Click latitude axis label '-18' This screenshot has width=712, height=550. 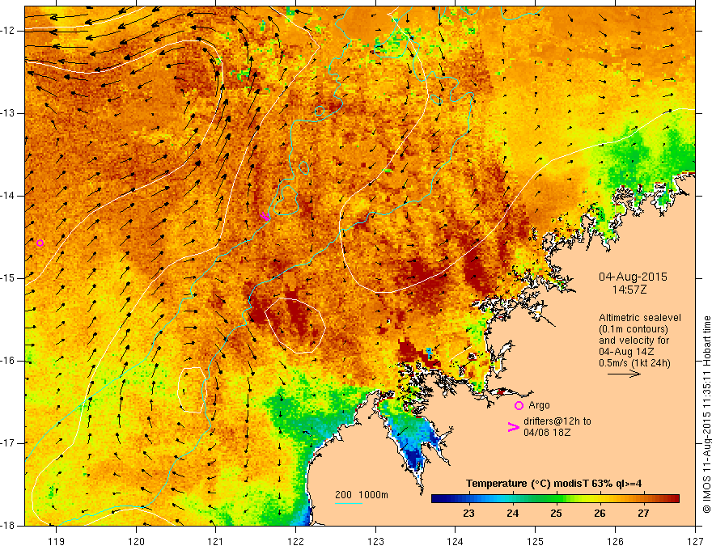[9, 526]
